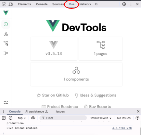Select the drawer Console tab
The height and width of the screenshot is (135, 141).
(15, 112)
